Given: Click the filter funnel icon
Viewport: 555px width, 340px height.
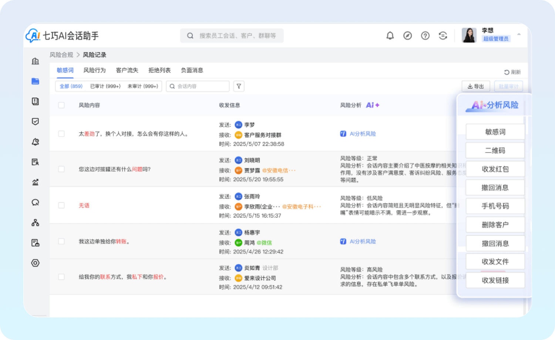Looking at the screenshot, I should point(239,86).
